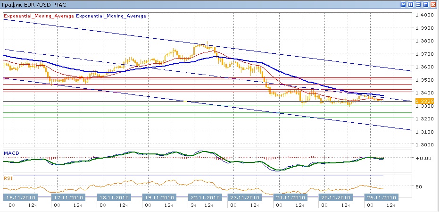Click the MACD indicator panel label
Viewport: 440px width, 212px height.
(12, 153)
